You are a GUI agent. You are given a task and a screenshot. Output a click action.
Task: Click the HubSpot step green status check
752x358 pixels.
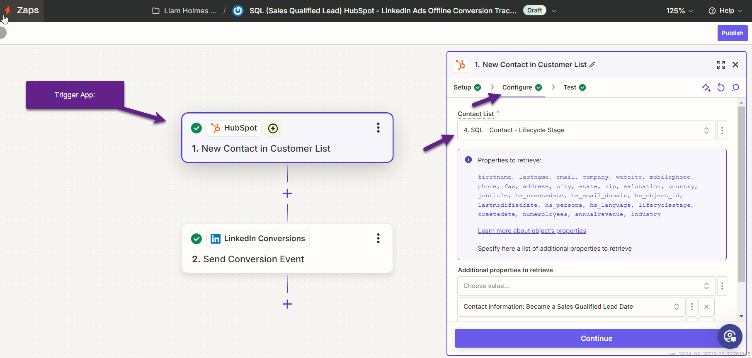(x=196, y=128)
